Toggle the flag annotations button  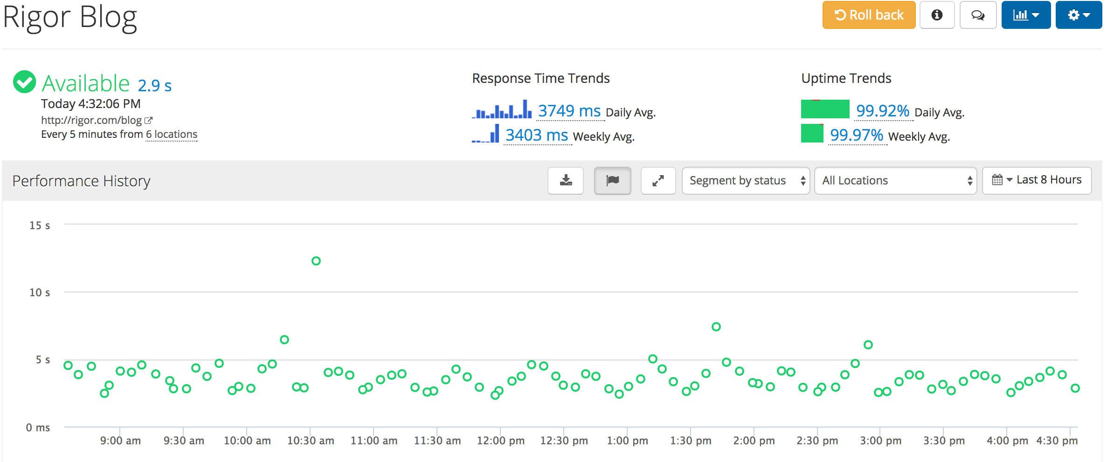tap(612, 180)
